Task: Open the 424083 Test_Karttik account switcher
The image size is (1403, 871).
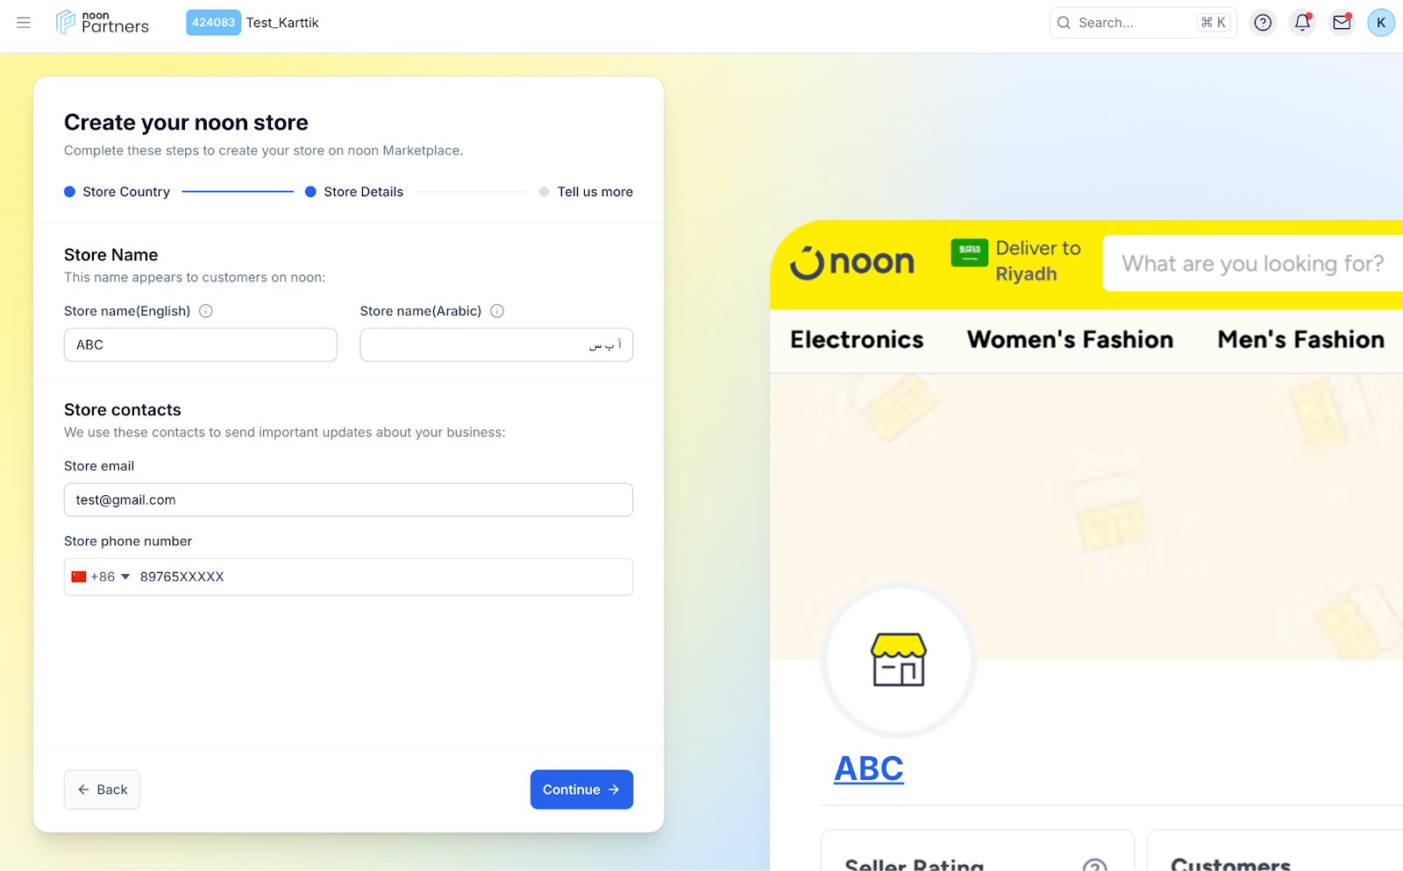Action: [253, 23]
